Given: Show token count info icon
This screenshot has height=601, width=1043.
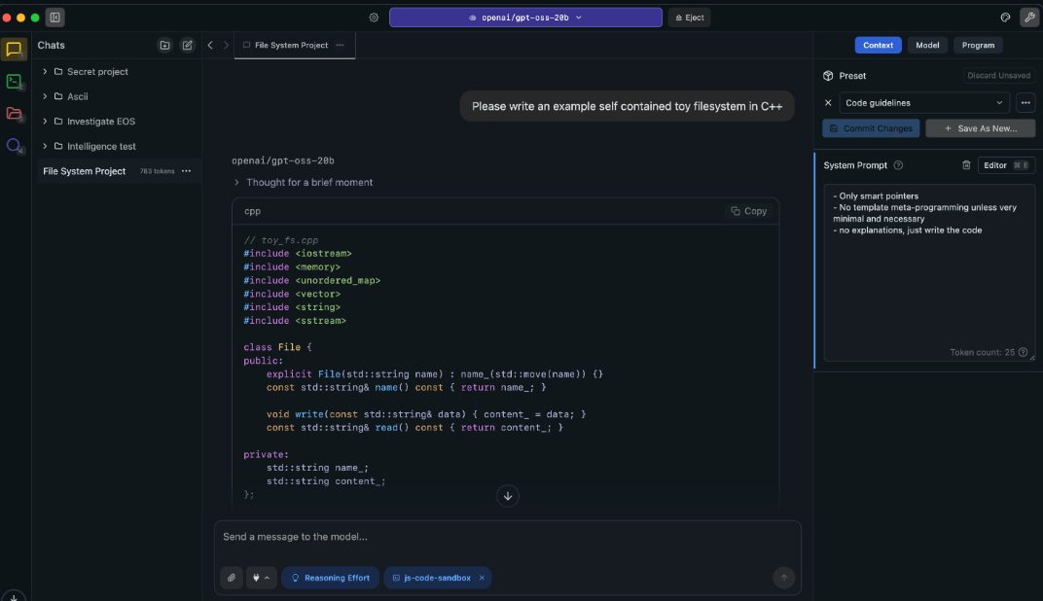Looking at the screenshot, I should (1023, 352).
